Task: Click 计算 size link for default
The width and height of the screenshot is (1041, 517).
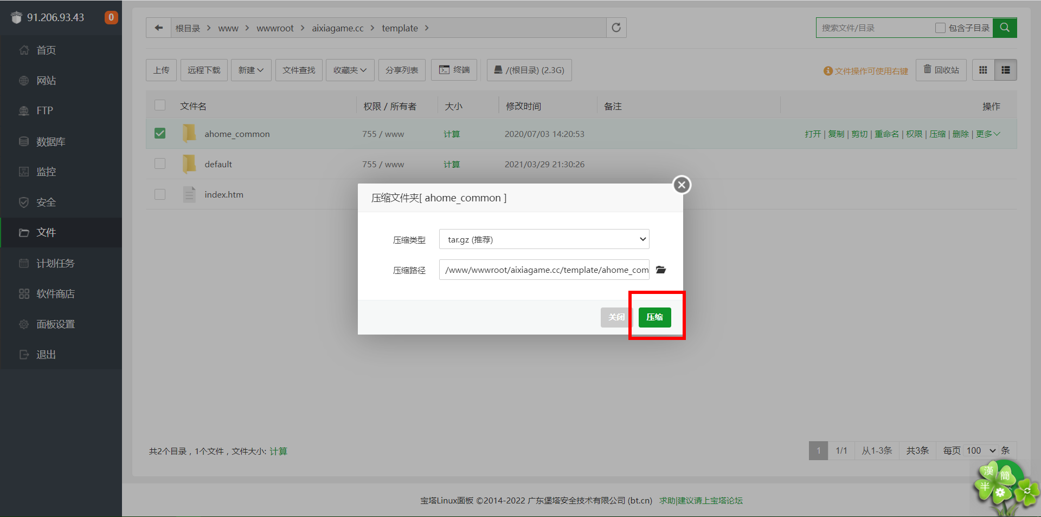Action: [x=452, y=164]
